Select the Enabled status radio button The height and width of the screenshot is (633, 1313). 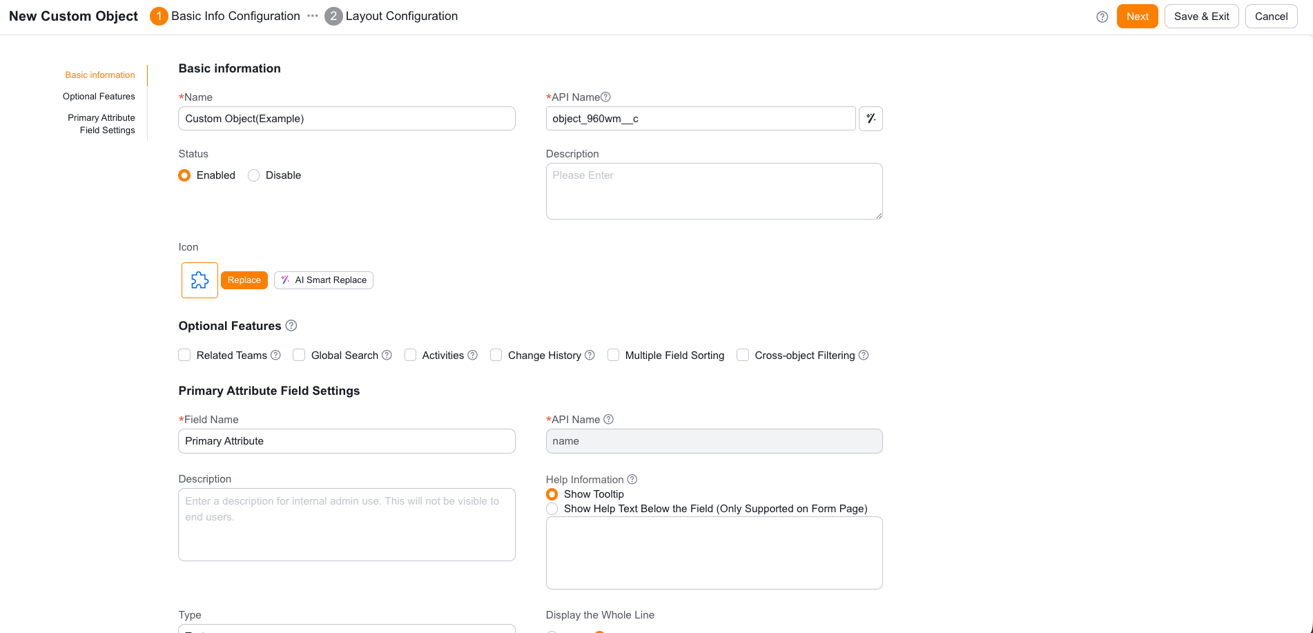(184, 175)
